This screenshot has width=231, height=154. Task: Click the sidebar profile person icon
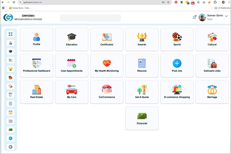pyautogui.click(x=10, y=43)
